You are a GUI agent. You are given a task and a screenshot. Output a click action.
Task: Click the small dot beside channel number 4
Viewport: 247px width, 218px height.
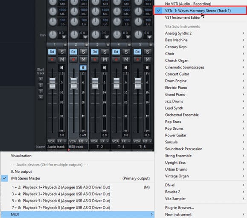pyautogui.click(x=129, y=45)
